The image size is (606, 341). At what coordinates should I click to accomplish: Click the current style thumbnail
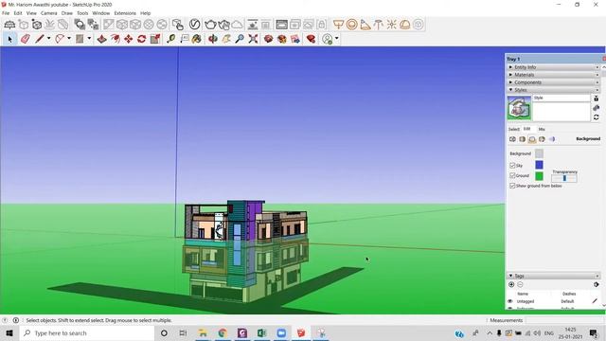pyautogui.click(x=519, y=108)
